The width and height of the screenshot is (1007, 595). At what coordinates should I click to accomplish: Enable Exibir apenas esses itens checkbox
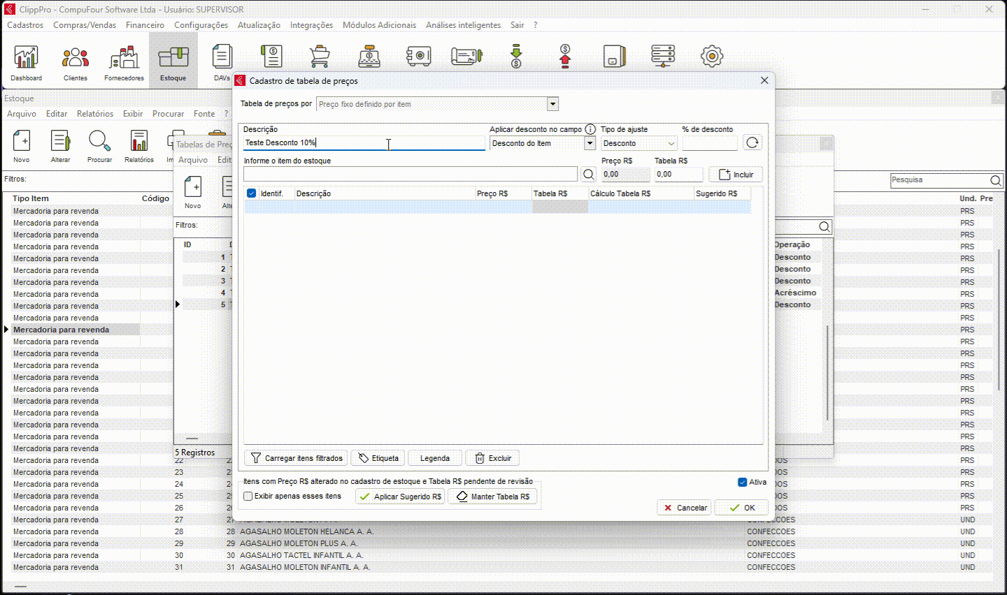tap(248, 497)
